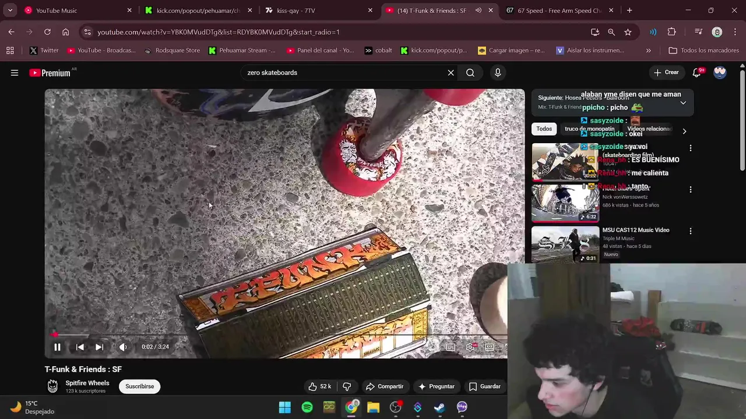This screenshot has height=419, width=746.
Task: Open Chrome profile avatar
Action: [x=717, y=32]
